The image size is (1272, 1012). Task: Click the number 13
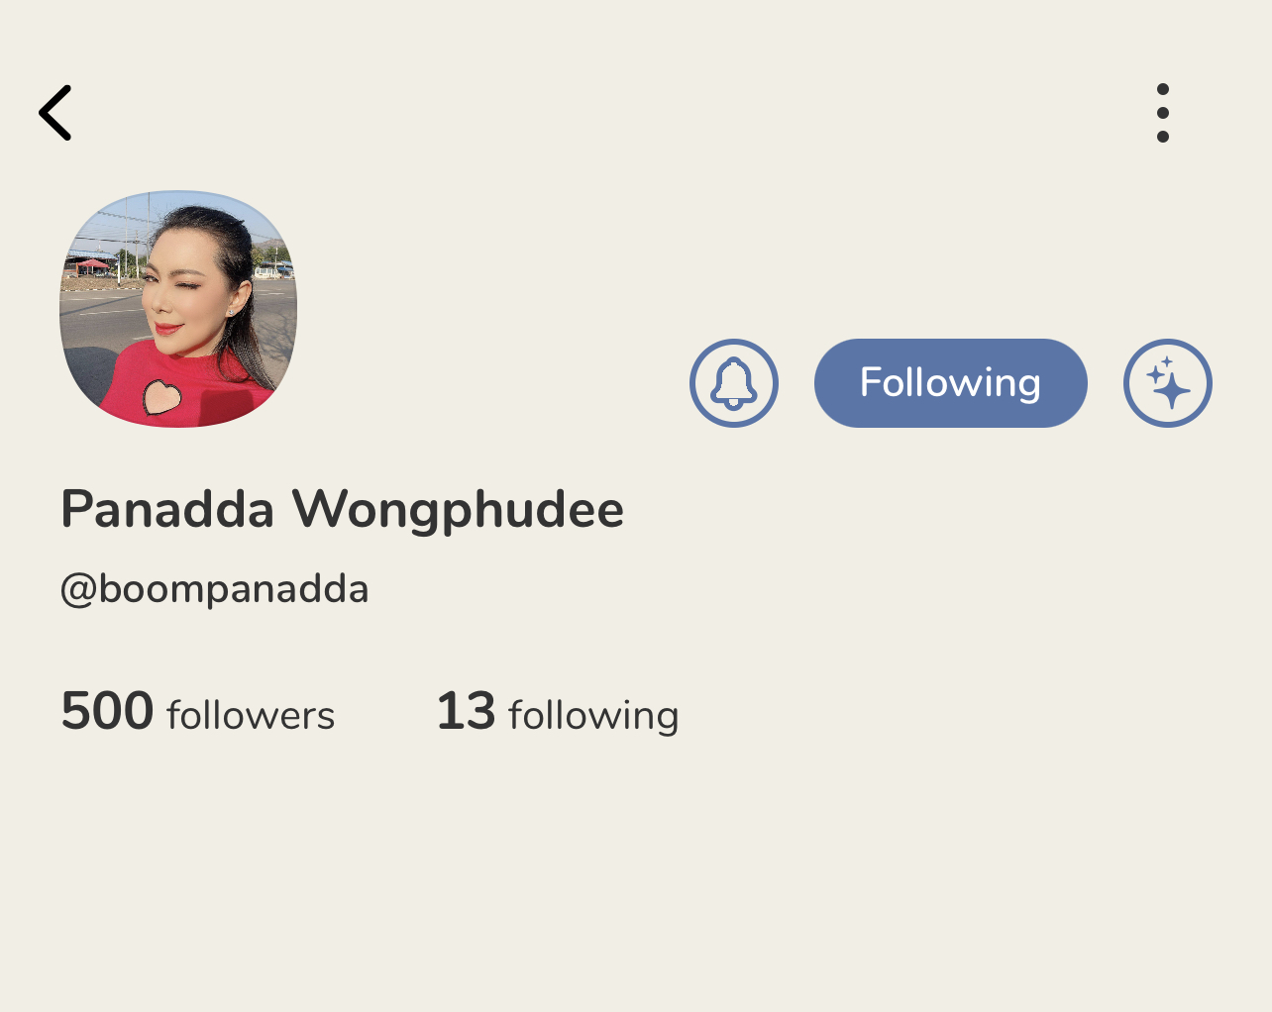click(466, 711)
